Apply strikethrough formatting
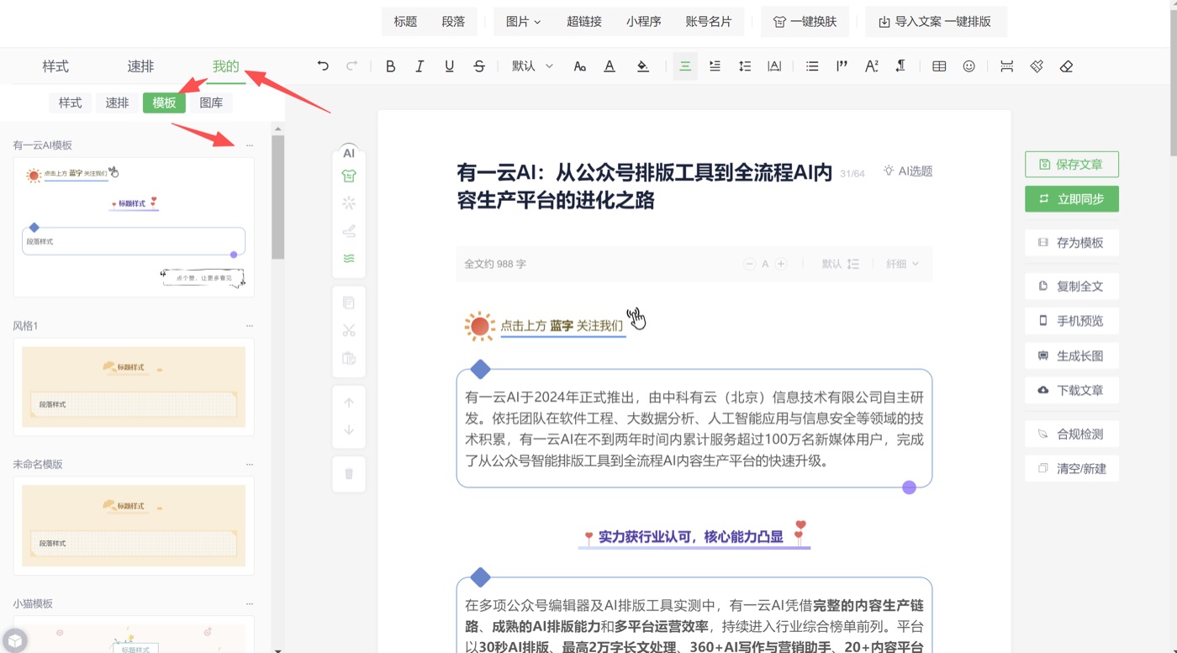The image size is (1177, 653). coord(479,66)
